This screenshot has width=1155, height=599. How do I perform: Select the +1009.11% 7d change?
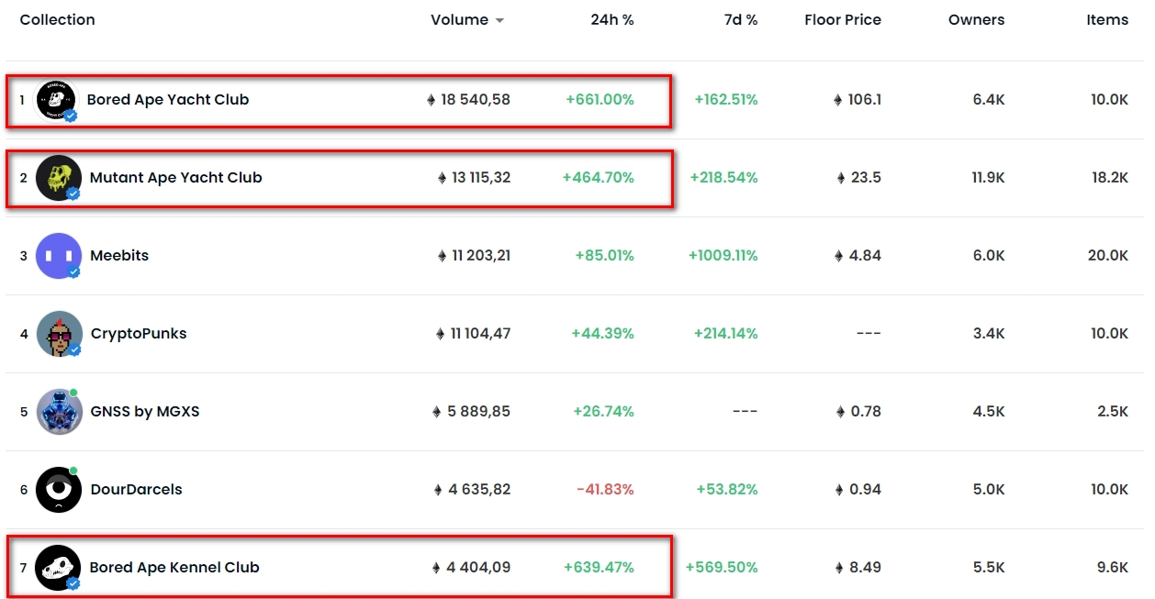click(723, 255)
